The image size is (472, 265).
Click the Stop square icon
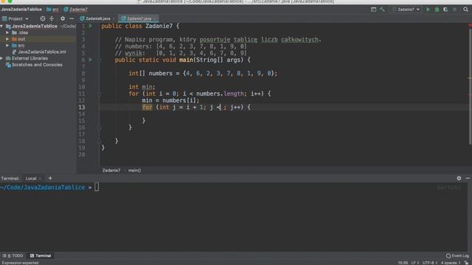pos(454,10)
